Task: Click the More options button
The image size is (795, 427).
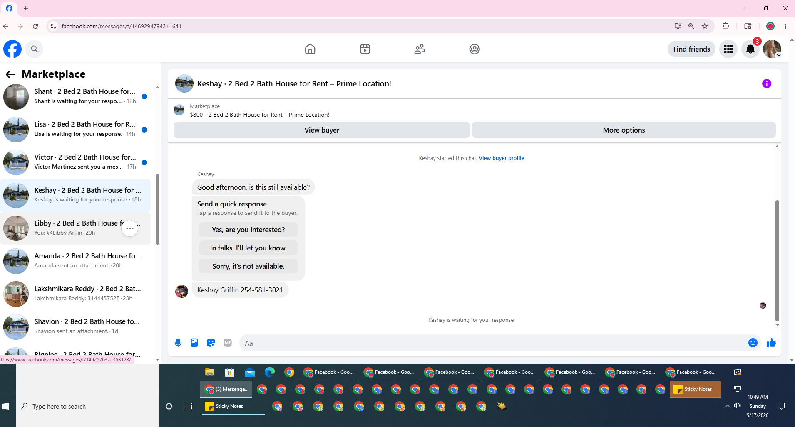Action: [624, 130]
